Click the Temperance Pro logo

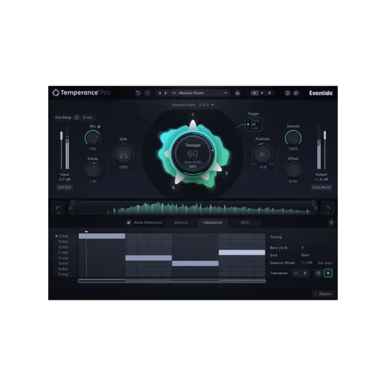tap(81, 93)
